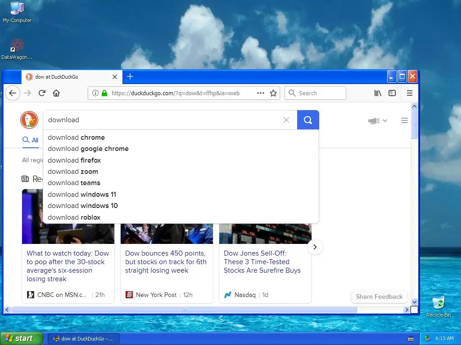
Task: Select the 'dow at DuckDuckGo' tab
Action: tap(72, 77)
